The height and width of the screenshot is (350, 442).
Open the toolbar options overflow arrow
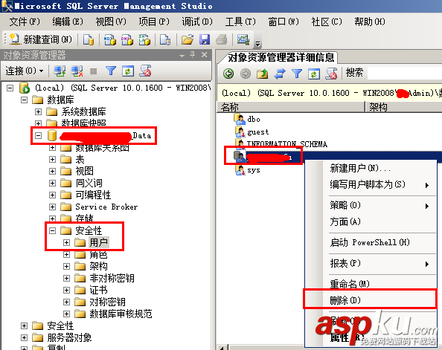coord(257,44)
